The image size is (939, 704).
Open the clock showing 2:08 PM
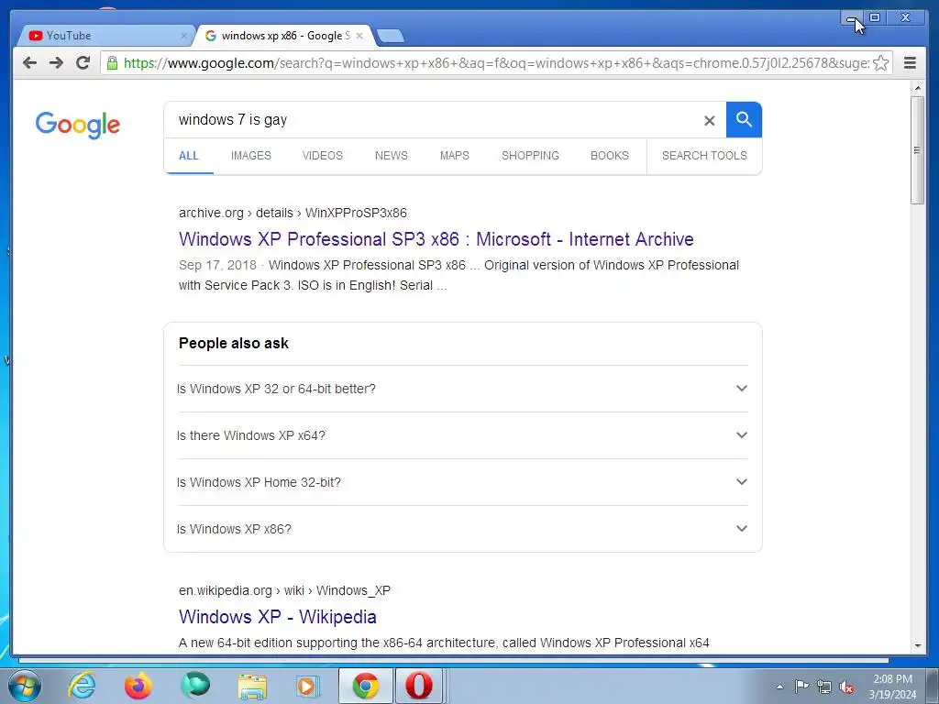[x=892, y=687]
